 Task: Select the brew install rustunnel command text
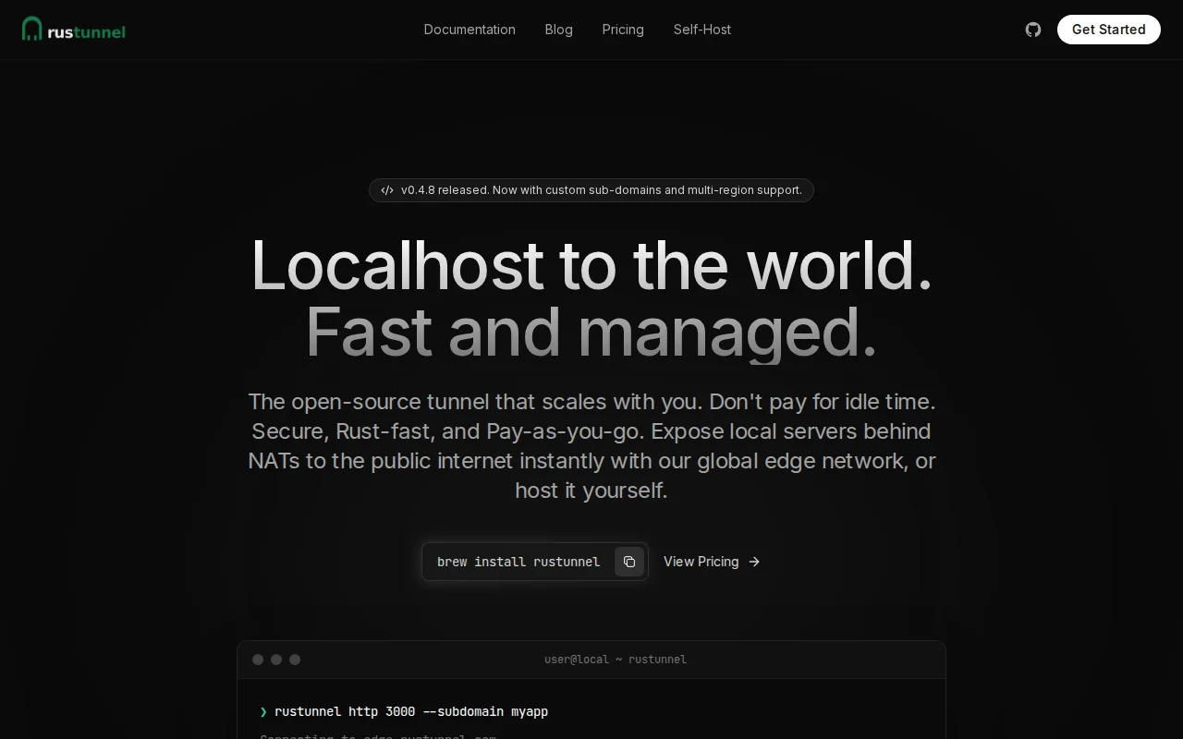coord(518,562)
